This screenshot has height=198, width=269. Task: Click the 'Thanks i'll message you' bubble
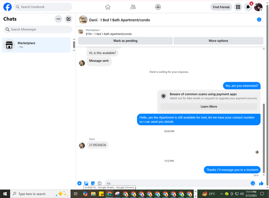coord(232,169)
